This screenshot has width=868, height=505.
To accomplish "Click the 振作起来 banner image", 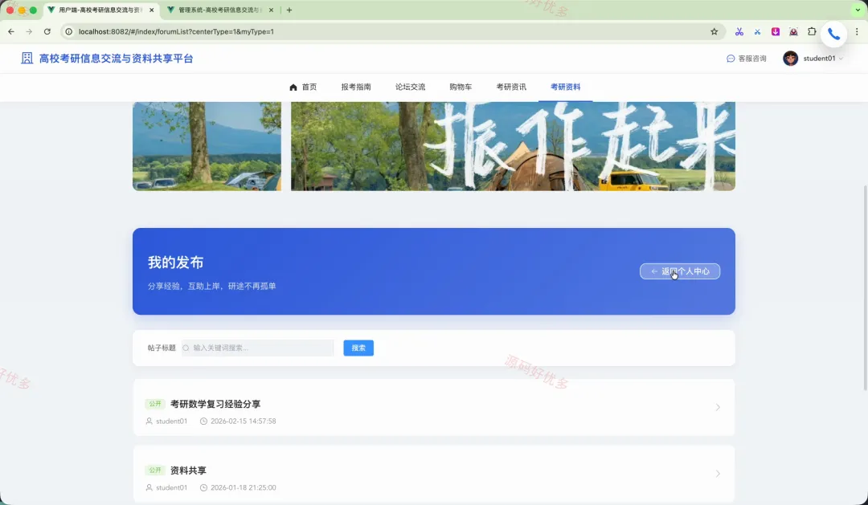I will (x=513, y=146).
